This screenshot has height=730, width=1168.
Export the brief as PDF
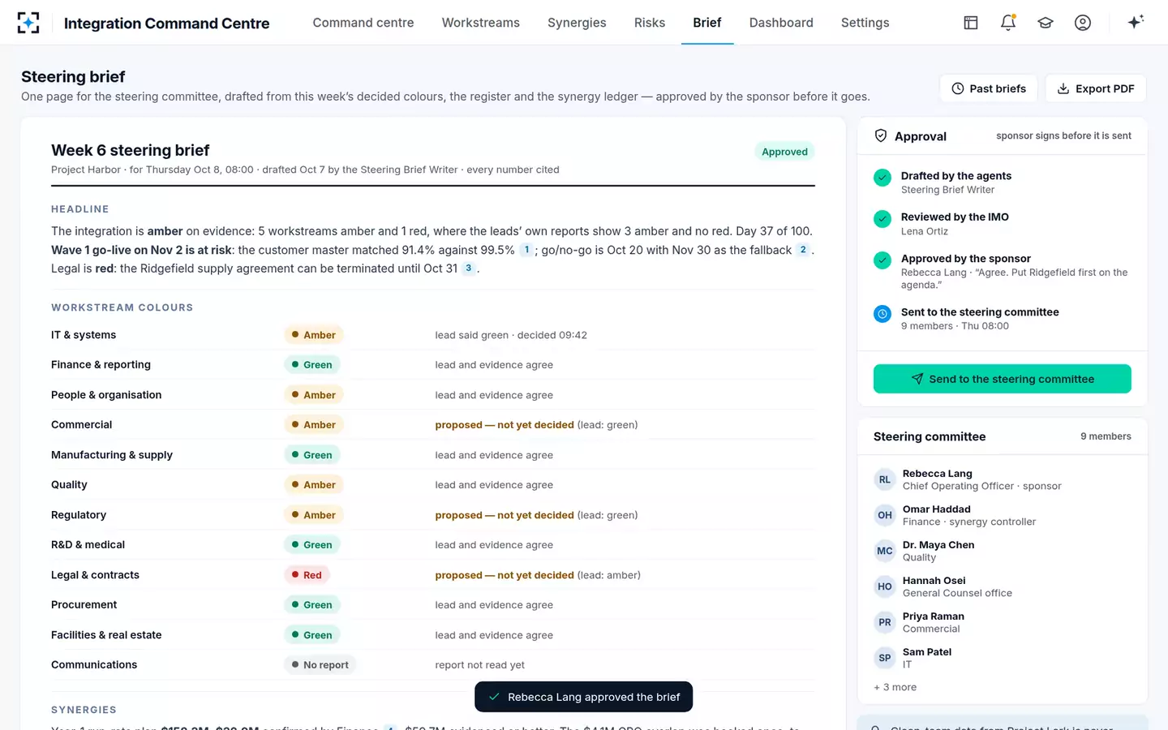coord(1096,88)
